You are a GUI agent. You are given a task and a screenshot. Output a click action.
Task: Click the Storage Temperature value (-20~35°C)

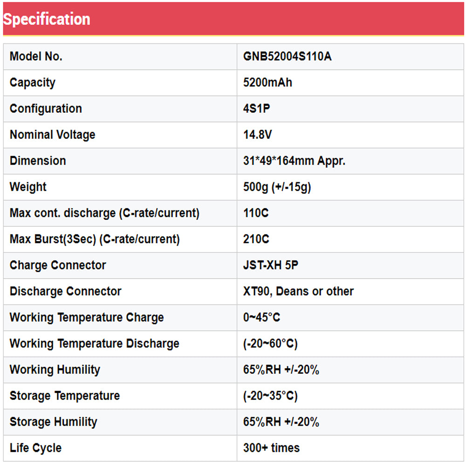[270, 396]
